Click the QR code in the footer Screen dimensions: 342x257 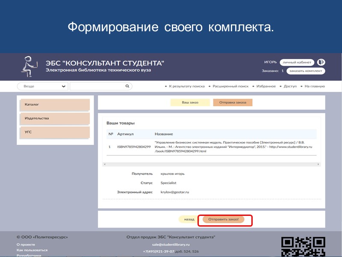(x=303, y=247)
